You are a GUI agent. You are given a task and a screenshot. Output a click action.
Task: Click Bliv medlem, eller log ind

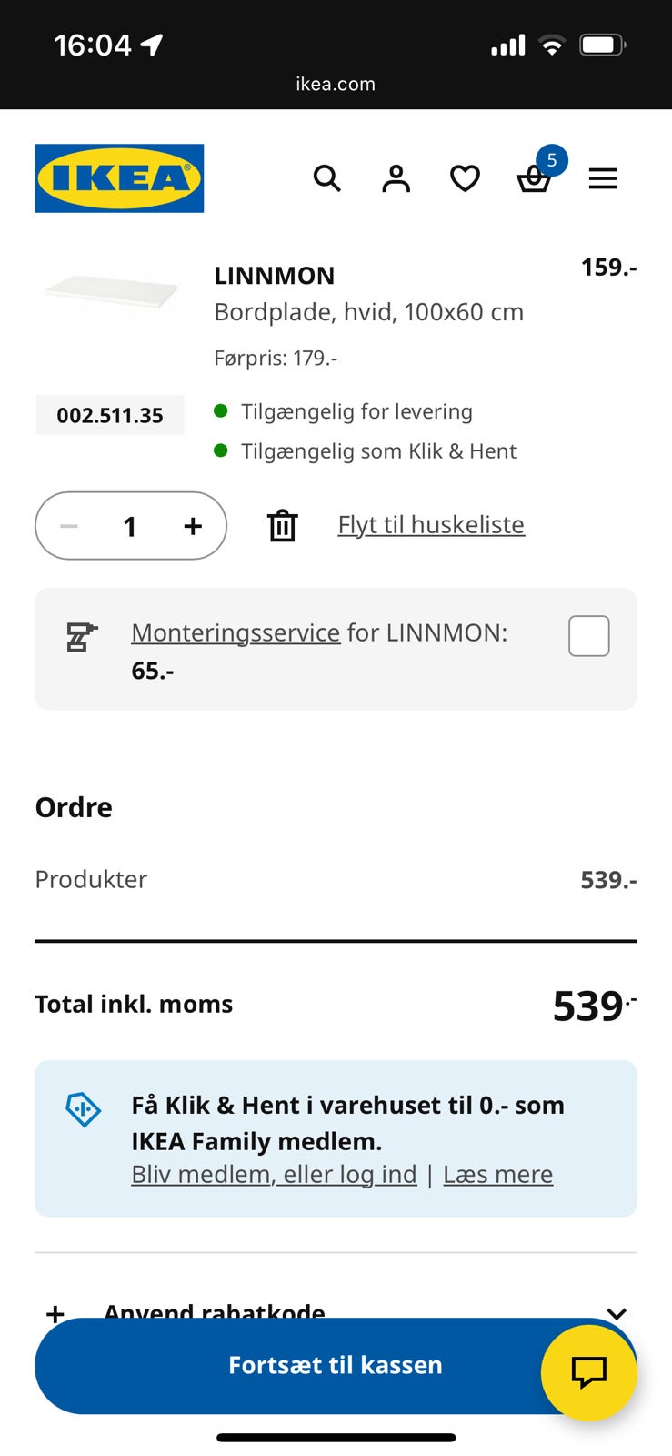click(x=274, y=1175)
